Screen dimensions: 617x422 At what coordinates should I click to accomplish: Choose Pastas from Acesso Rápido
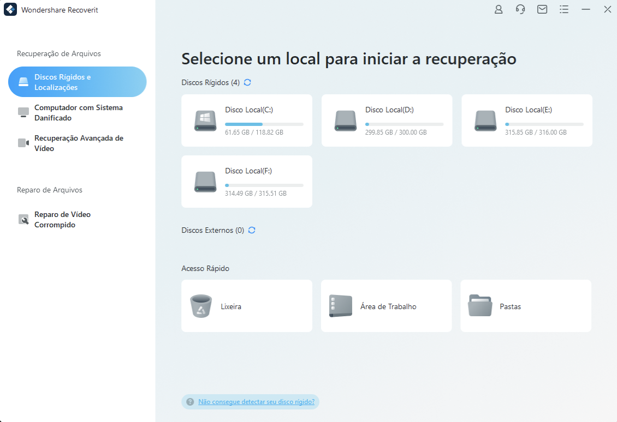point(525,306)
